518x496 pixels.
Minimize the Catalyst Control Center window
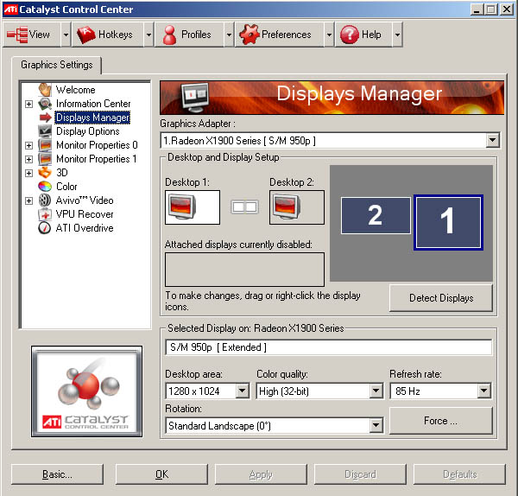[x=477, y=10]
